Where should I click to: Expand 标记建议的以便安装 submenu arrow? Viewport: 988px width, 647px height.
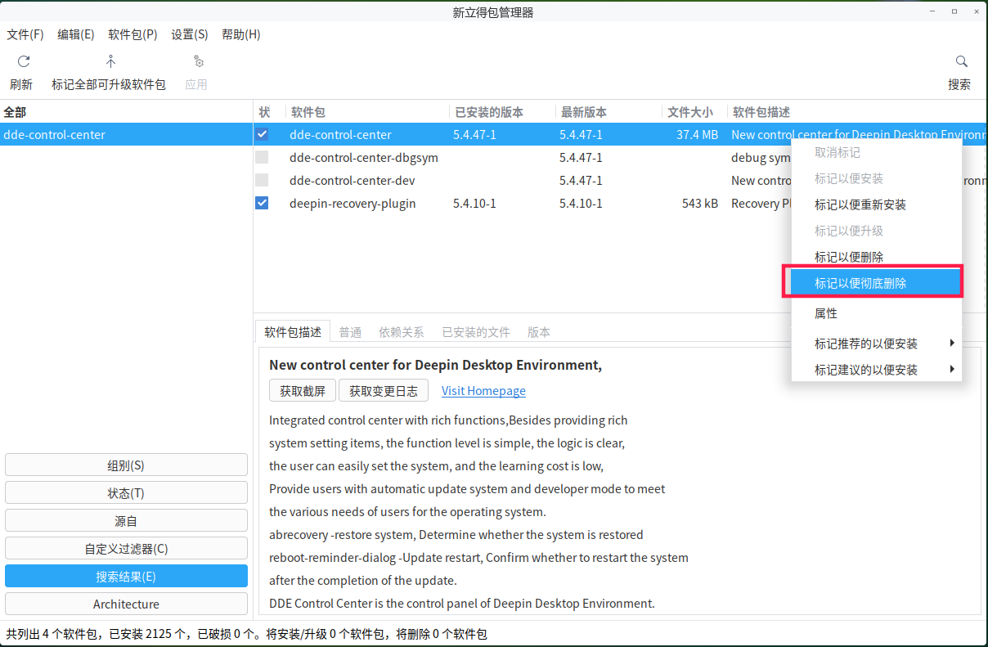[952, 370]
